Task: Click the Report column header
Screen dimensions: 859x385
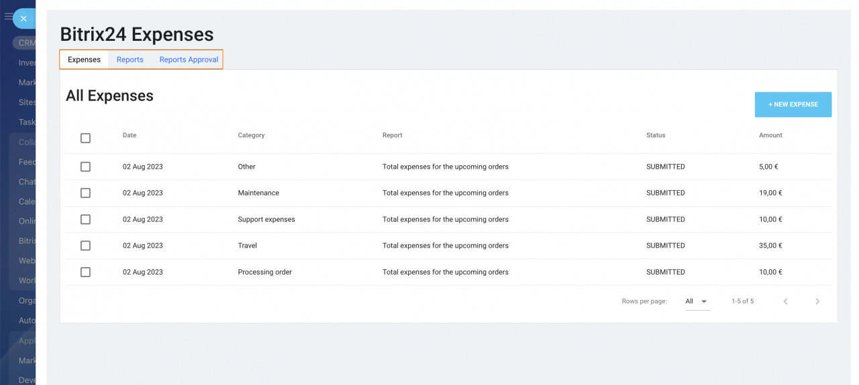Action: tap(393, 135)
